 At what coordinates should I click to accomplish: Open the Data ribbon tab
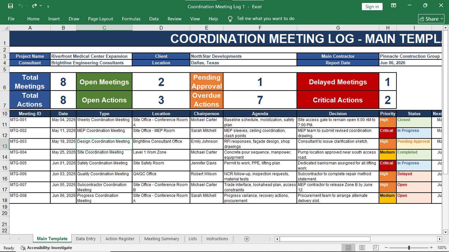[x=154, y=19]
